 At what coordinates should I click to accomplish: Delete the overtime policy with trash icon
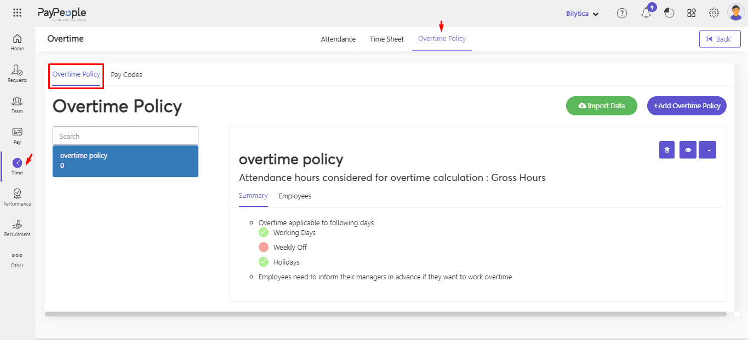667,150
